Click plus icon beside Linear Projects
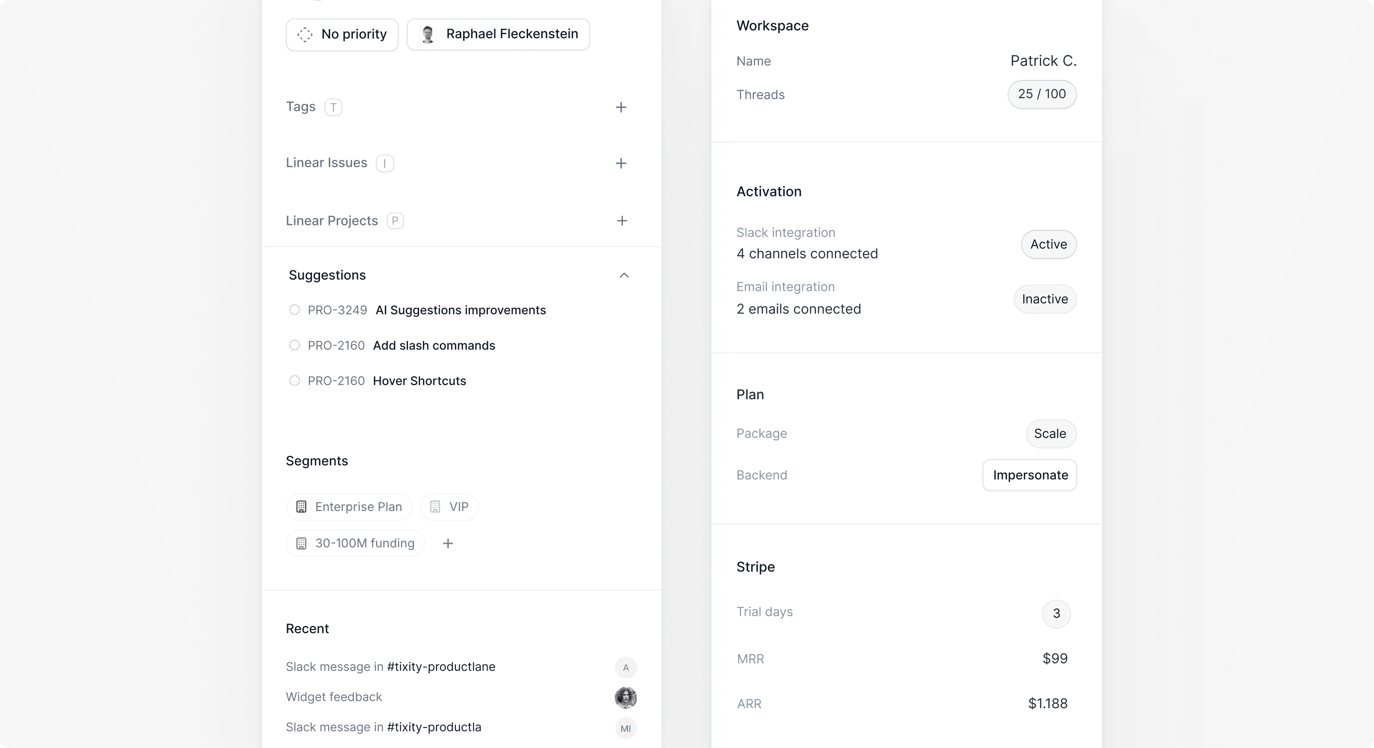This screenshot has height=748, width=1374. (622, 221)
